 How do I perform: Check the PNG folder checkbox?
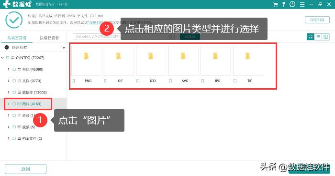(x=73, y=81)
